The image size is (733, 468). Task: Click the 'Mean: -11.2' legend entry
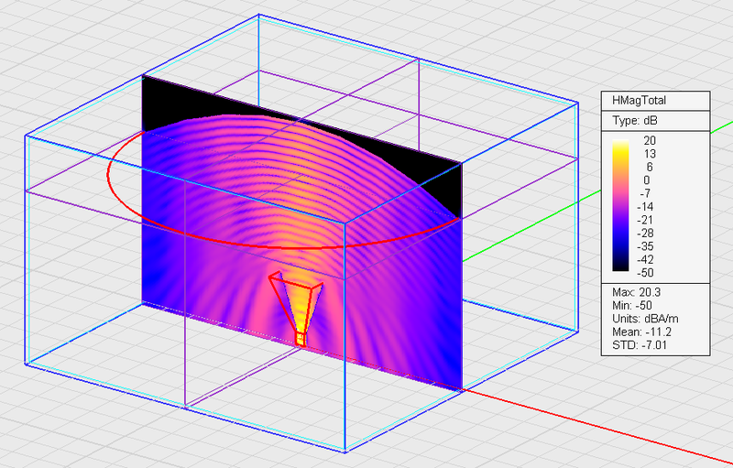click(x=641, y=332)
